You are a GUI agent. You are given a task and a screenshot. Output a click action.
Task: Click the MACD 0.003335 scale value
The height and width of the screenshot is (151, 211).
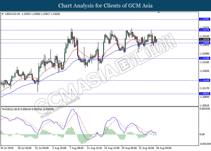click(x=205, y=109)
